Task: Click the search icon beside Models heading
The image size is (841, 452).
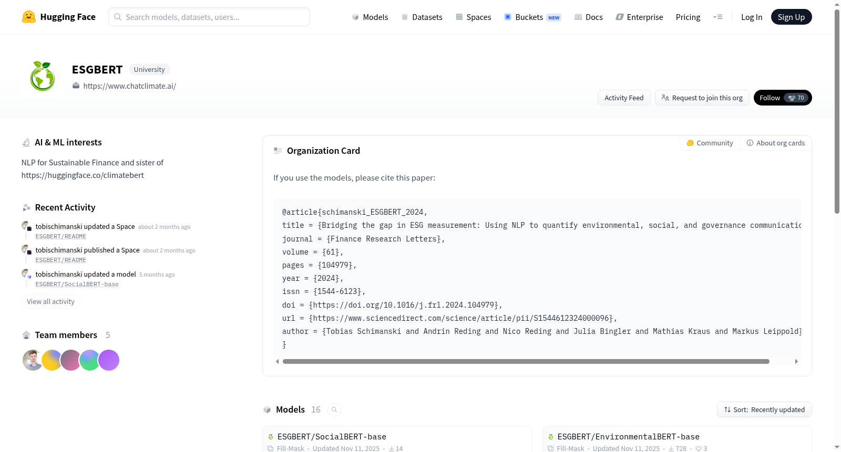Action: click(x=334, y=410)
